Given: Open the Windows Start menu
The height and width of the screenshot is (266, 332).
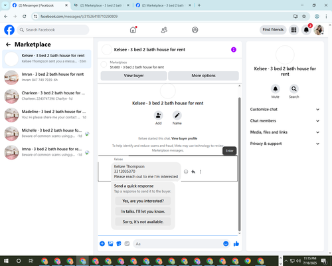Looking at the screenshot, I should [6, 261].
